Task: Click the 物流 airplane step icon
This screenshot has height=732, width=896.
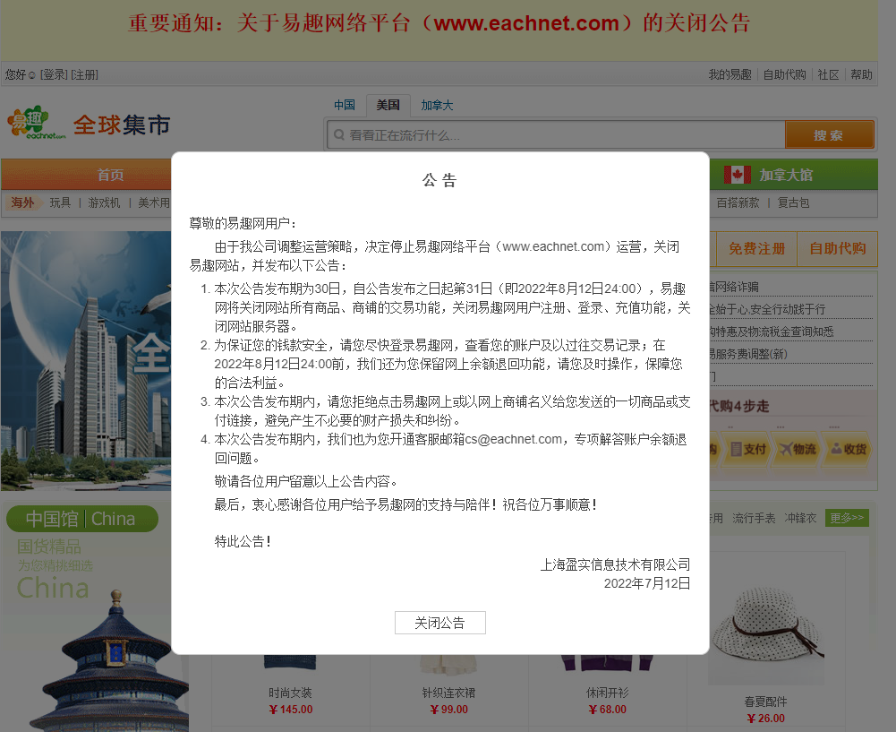Action: pos(798,449)
